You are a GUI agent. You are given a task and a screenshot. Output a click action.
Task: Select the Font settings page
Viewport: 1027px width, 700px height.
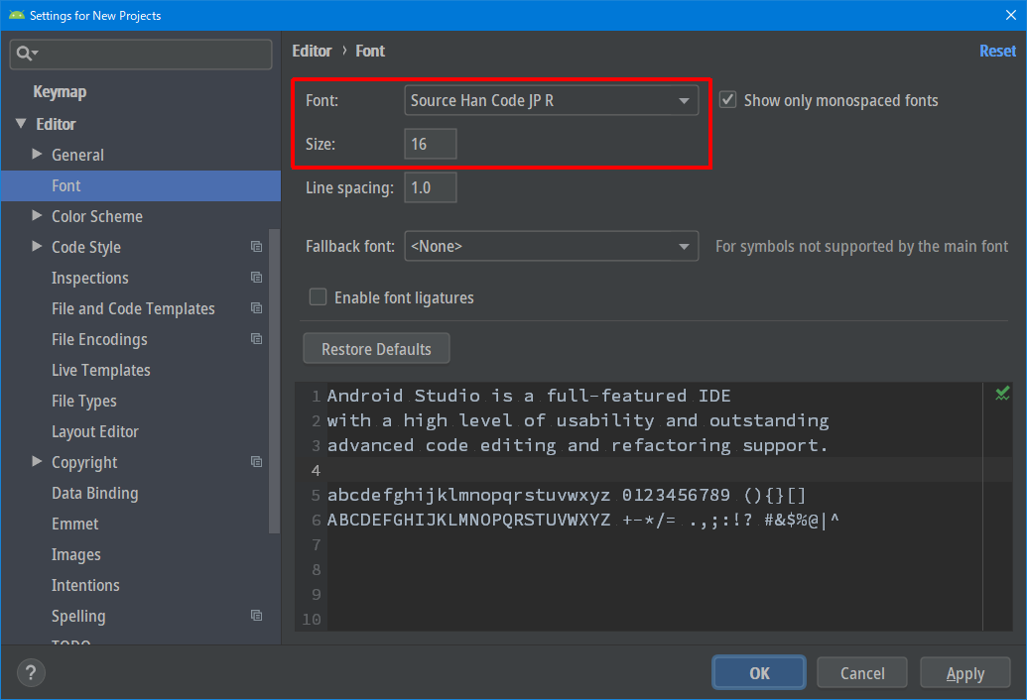141,185
